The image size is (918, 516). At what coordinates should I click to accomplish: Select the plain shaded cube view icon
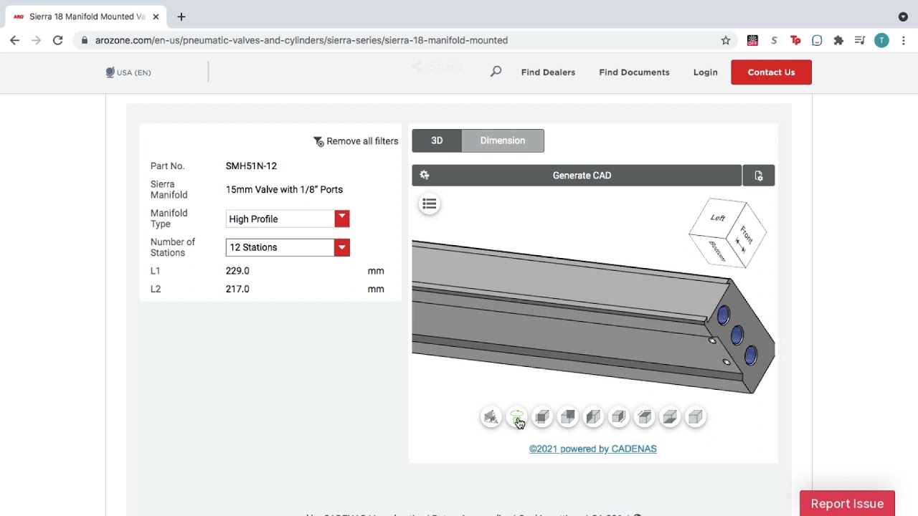pos(695,417)
